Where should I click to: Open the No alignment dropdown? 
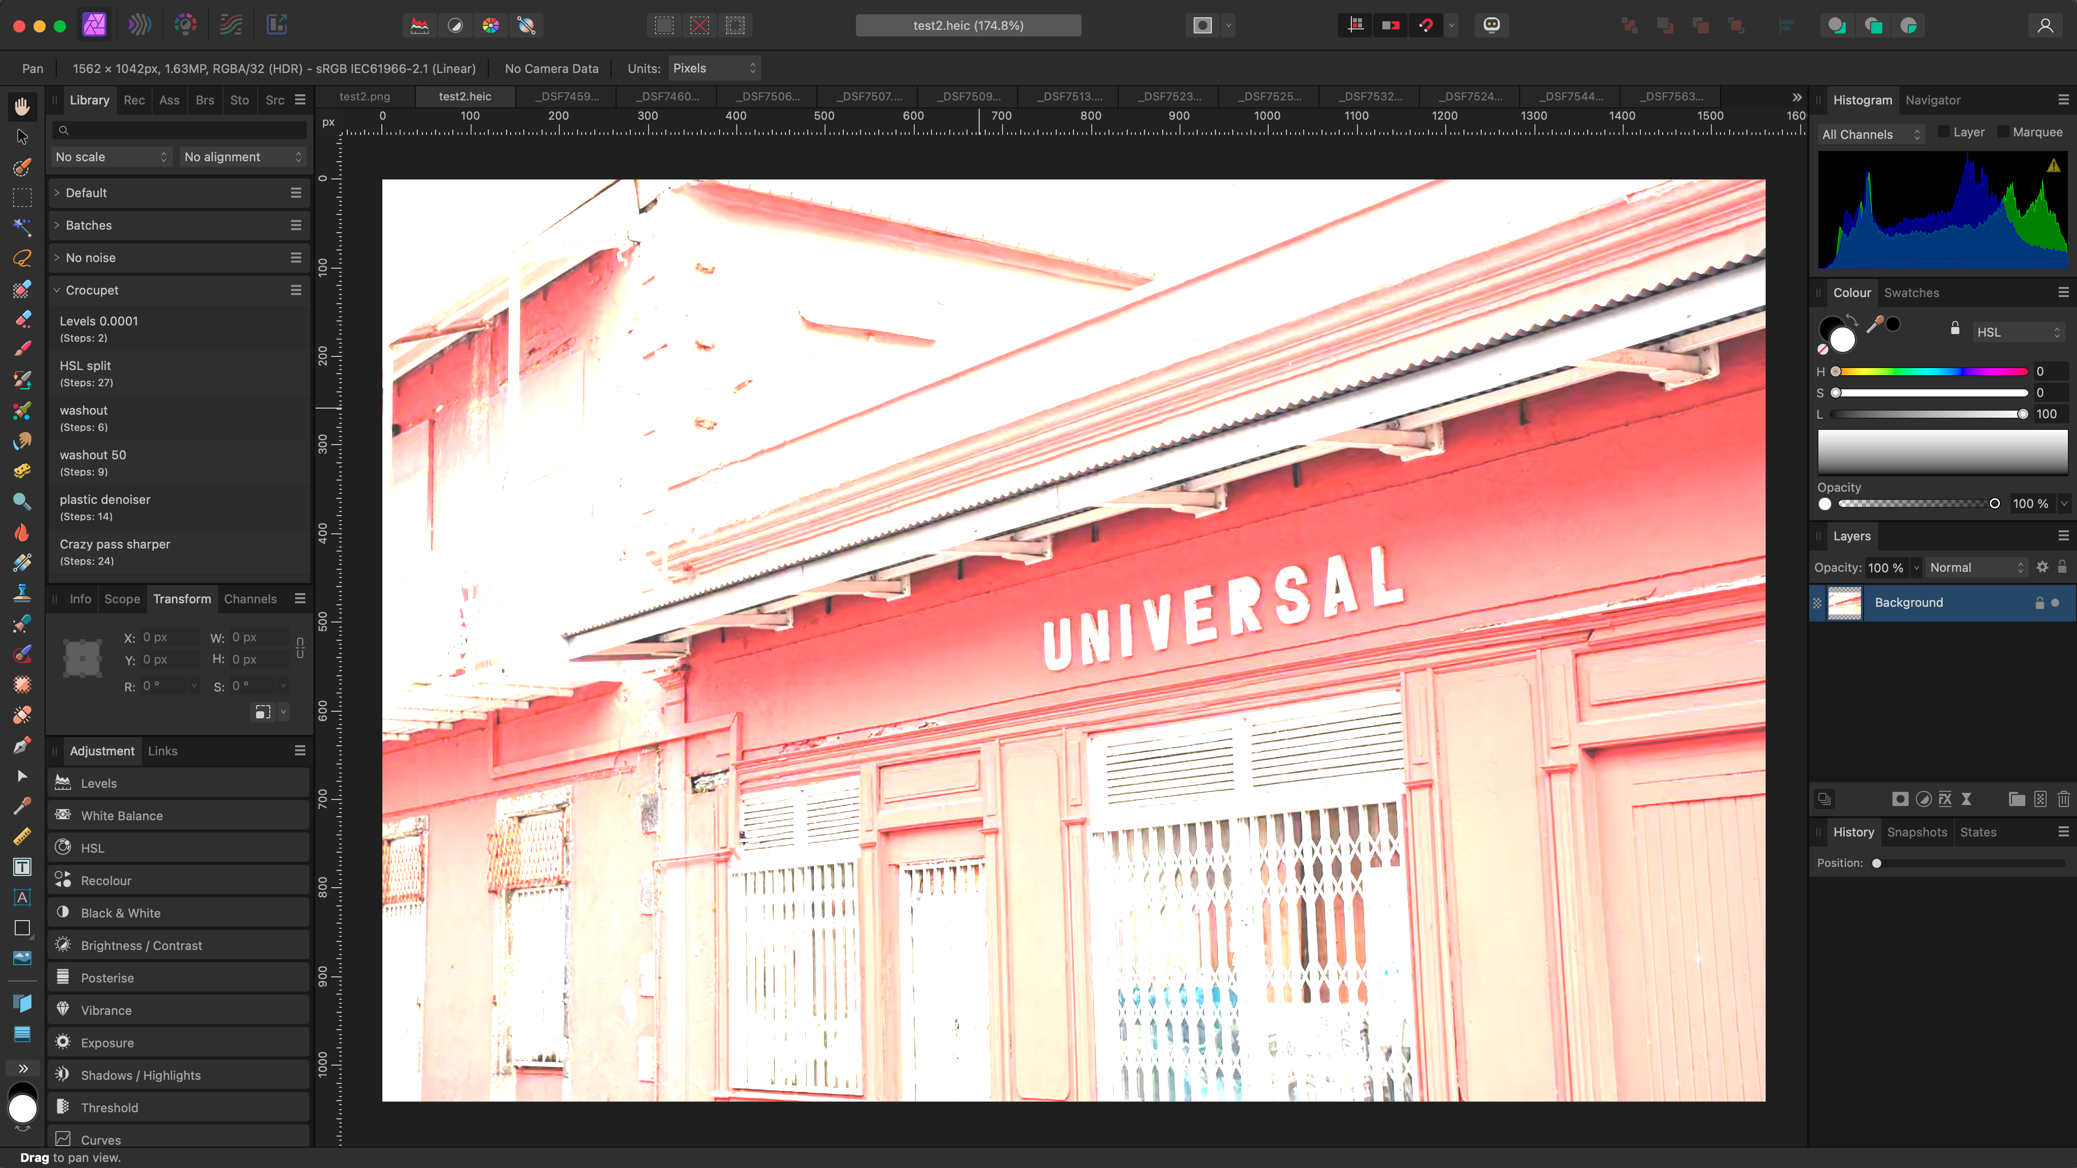(x=243, y=156)
